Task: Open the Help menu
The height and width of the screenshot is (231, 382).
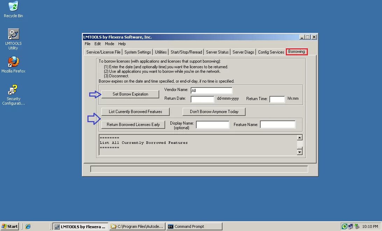Action: (122, 44)
